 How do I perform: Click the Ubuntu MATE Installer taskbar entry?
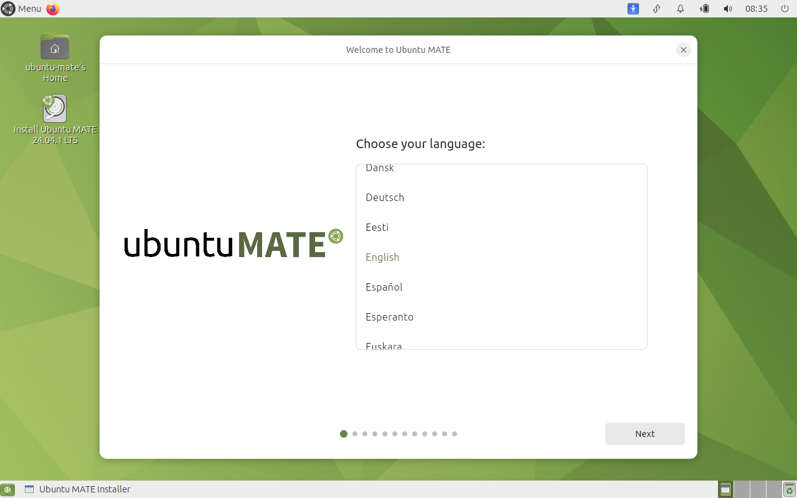pyautogui.click(x=78, y=489)
